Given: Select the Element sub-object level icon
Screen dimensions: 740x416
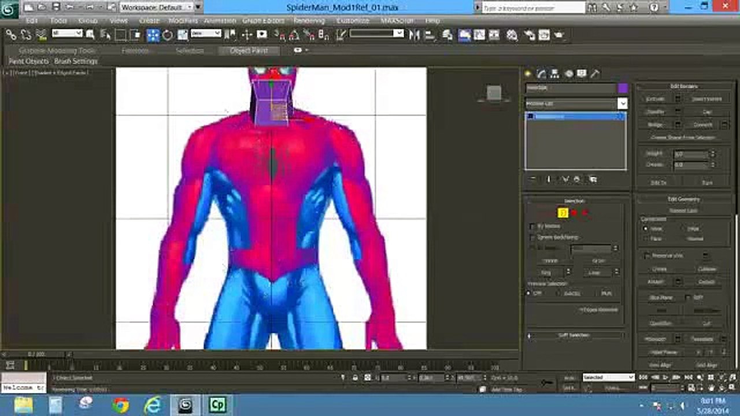Looking at the screenshot, I should pyautogui.click(x=584, y=213).
